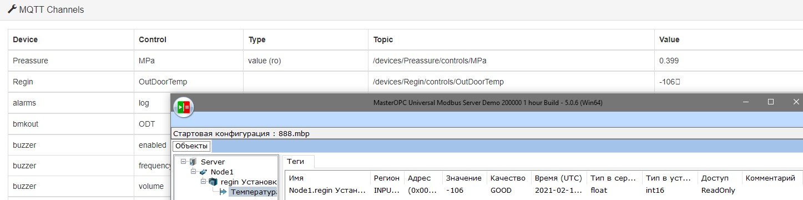Open the Объекты menu
The width and height of the screenshot is (803, 200).
(191, 146)
